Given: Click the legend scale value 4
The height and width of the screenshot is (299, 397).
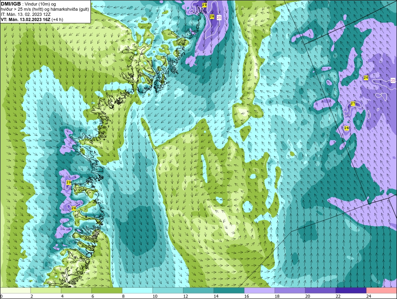Looking at the screenshot, I should (62, 296).
